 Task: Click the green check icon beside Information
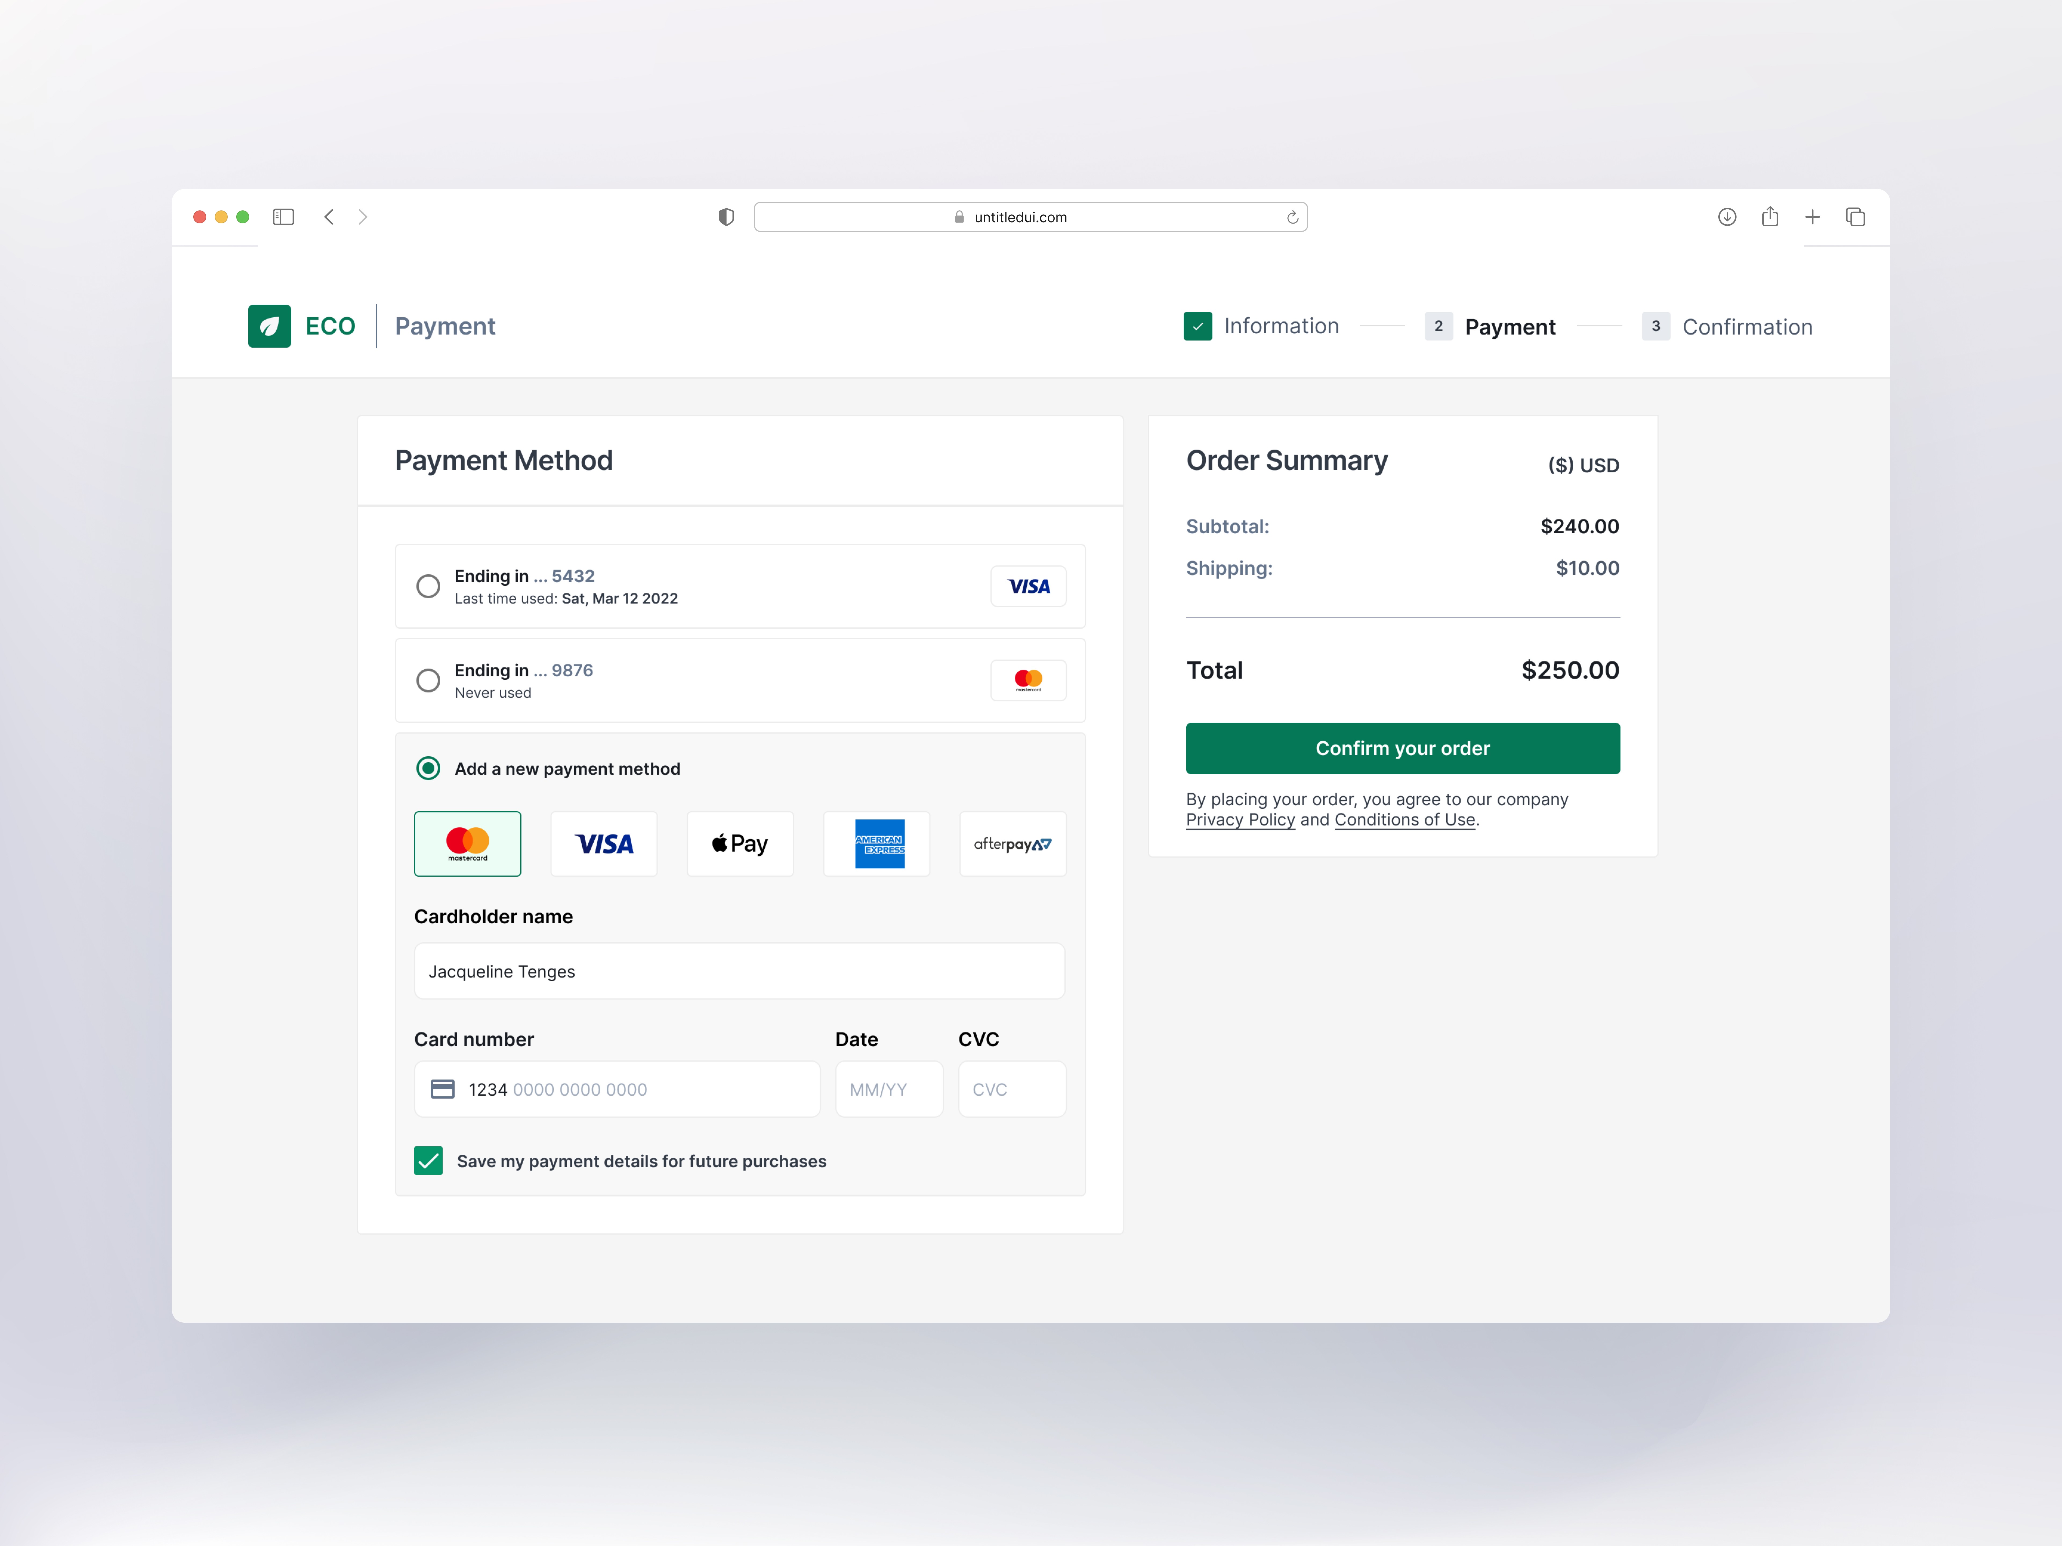point(1198,326)
